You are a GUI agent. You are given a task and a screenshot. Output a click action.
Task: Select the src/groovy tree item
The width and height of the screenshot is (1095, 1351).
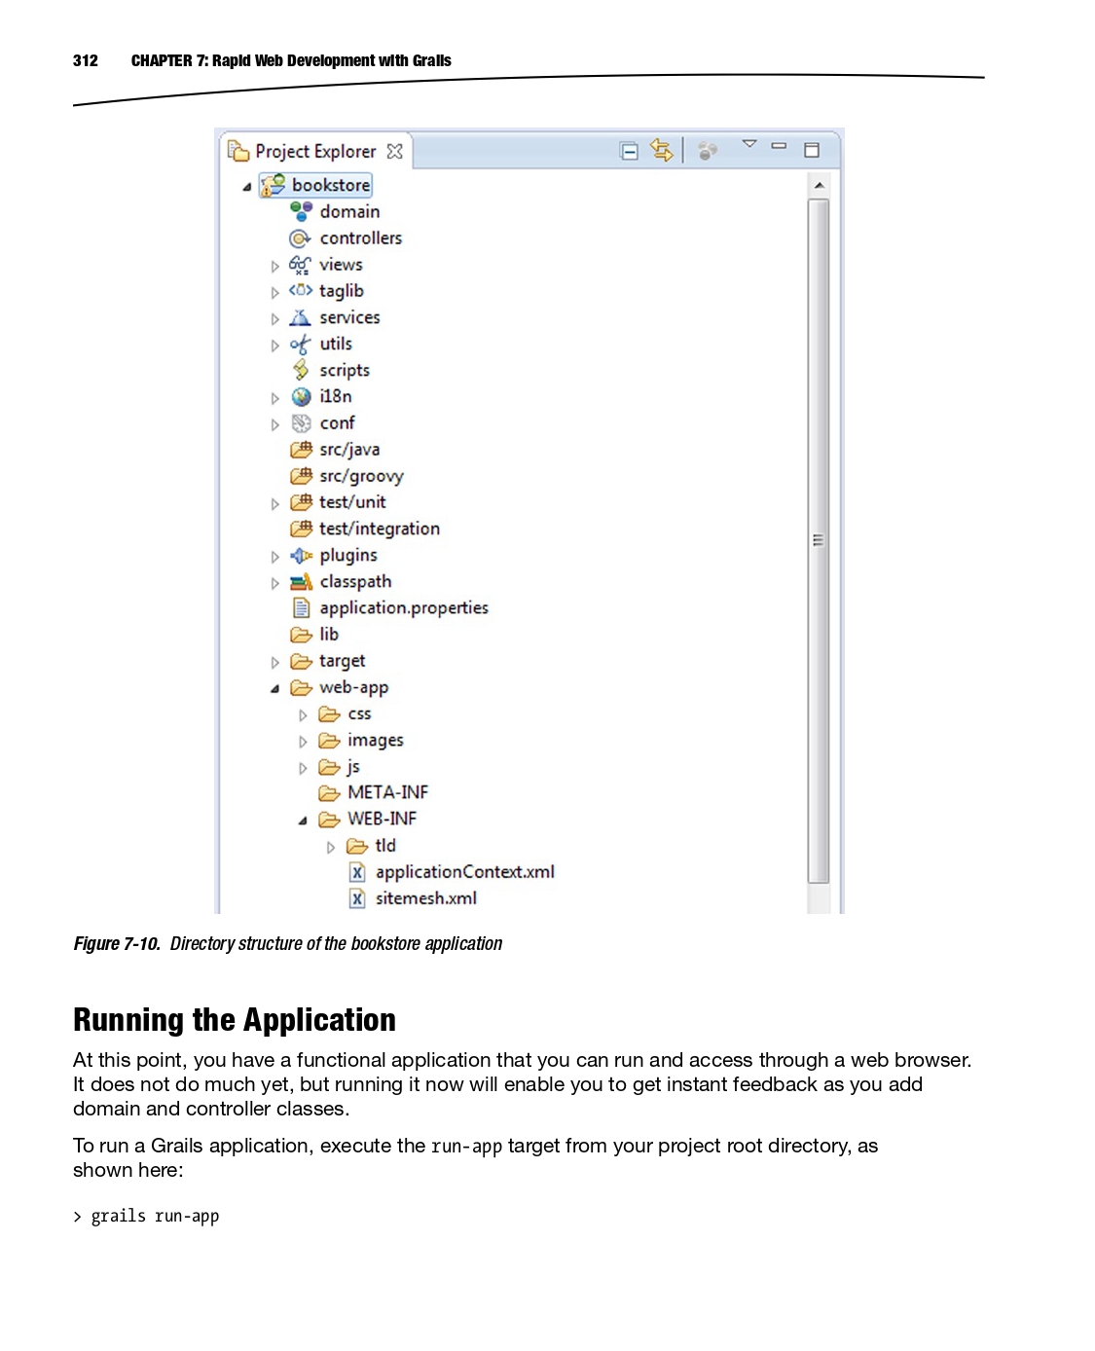click(x=361, y=476)
